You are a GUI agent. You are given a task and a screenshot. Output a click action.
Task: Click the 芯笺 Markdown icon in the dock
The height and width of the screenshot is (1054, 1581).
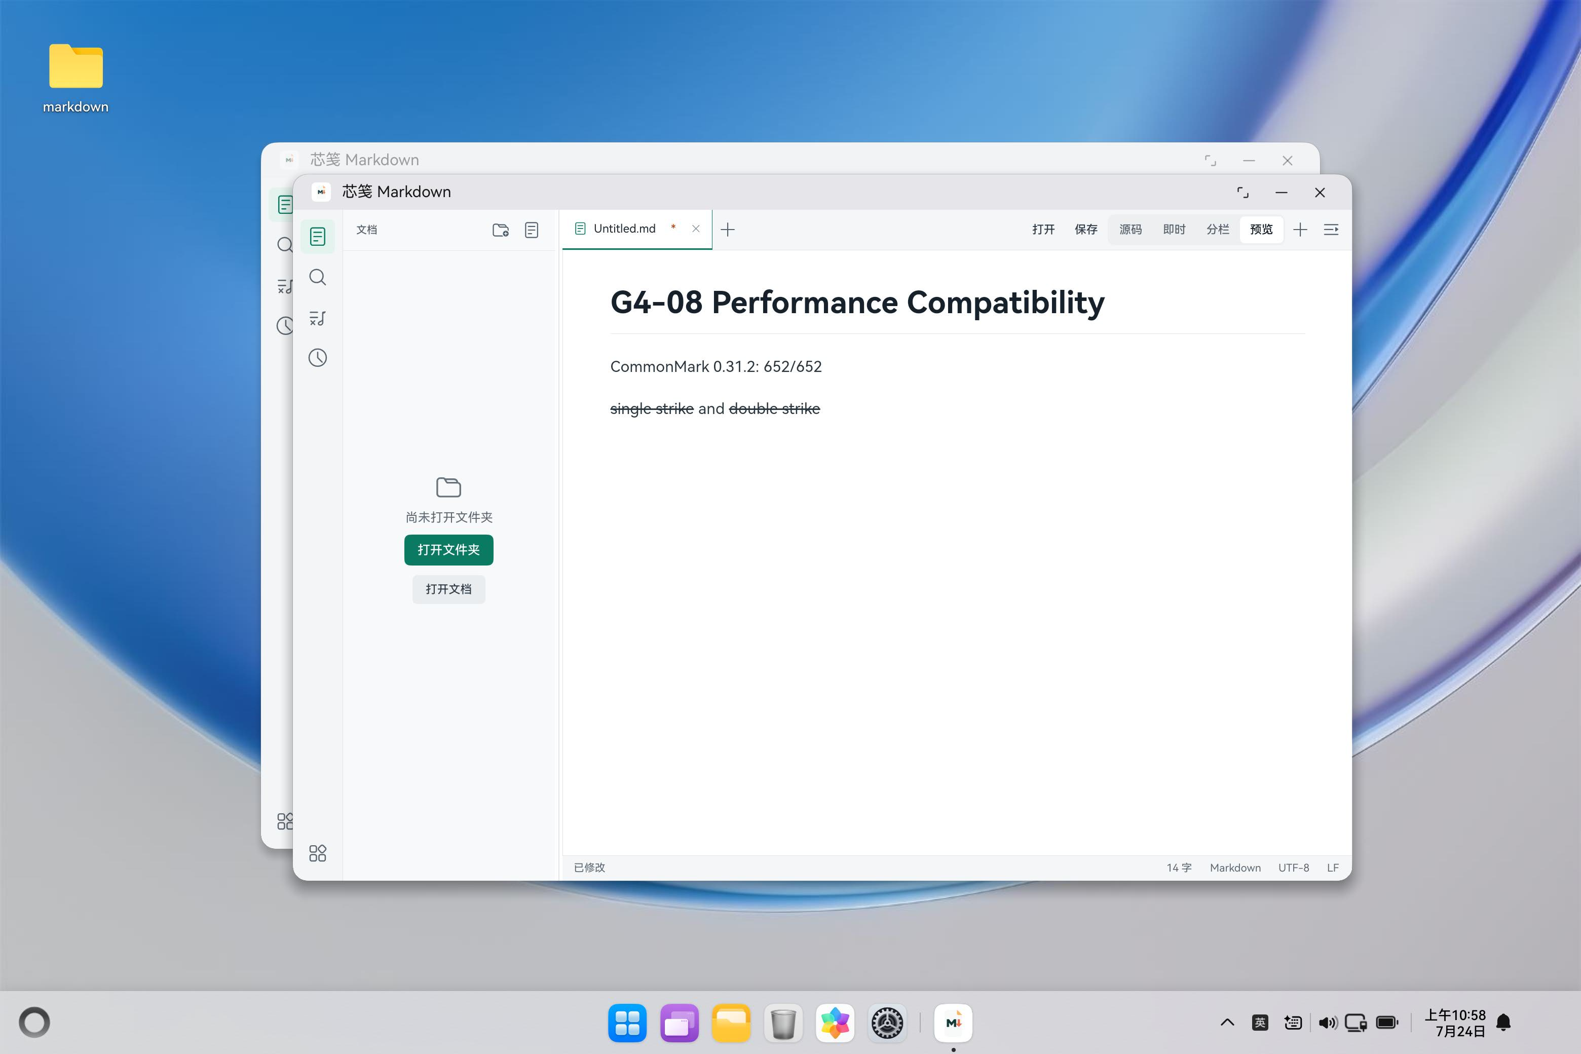(x=953, y=1023)
